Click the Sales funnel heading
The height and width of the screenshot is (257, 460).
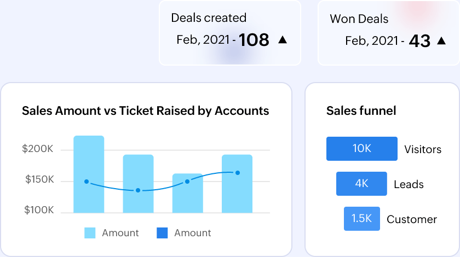[361, 111]
